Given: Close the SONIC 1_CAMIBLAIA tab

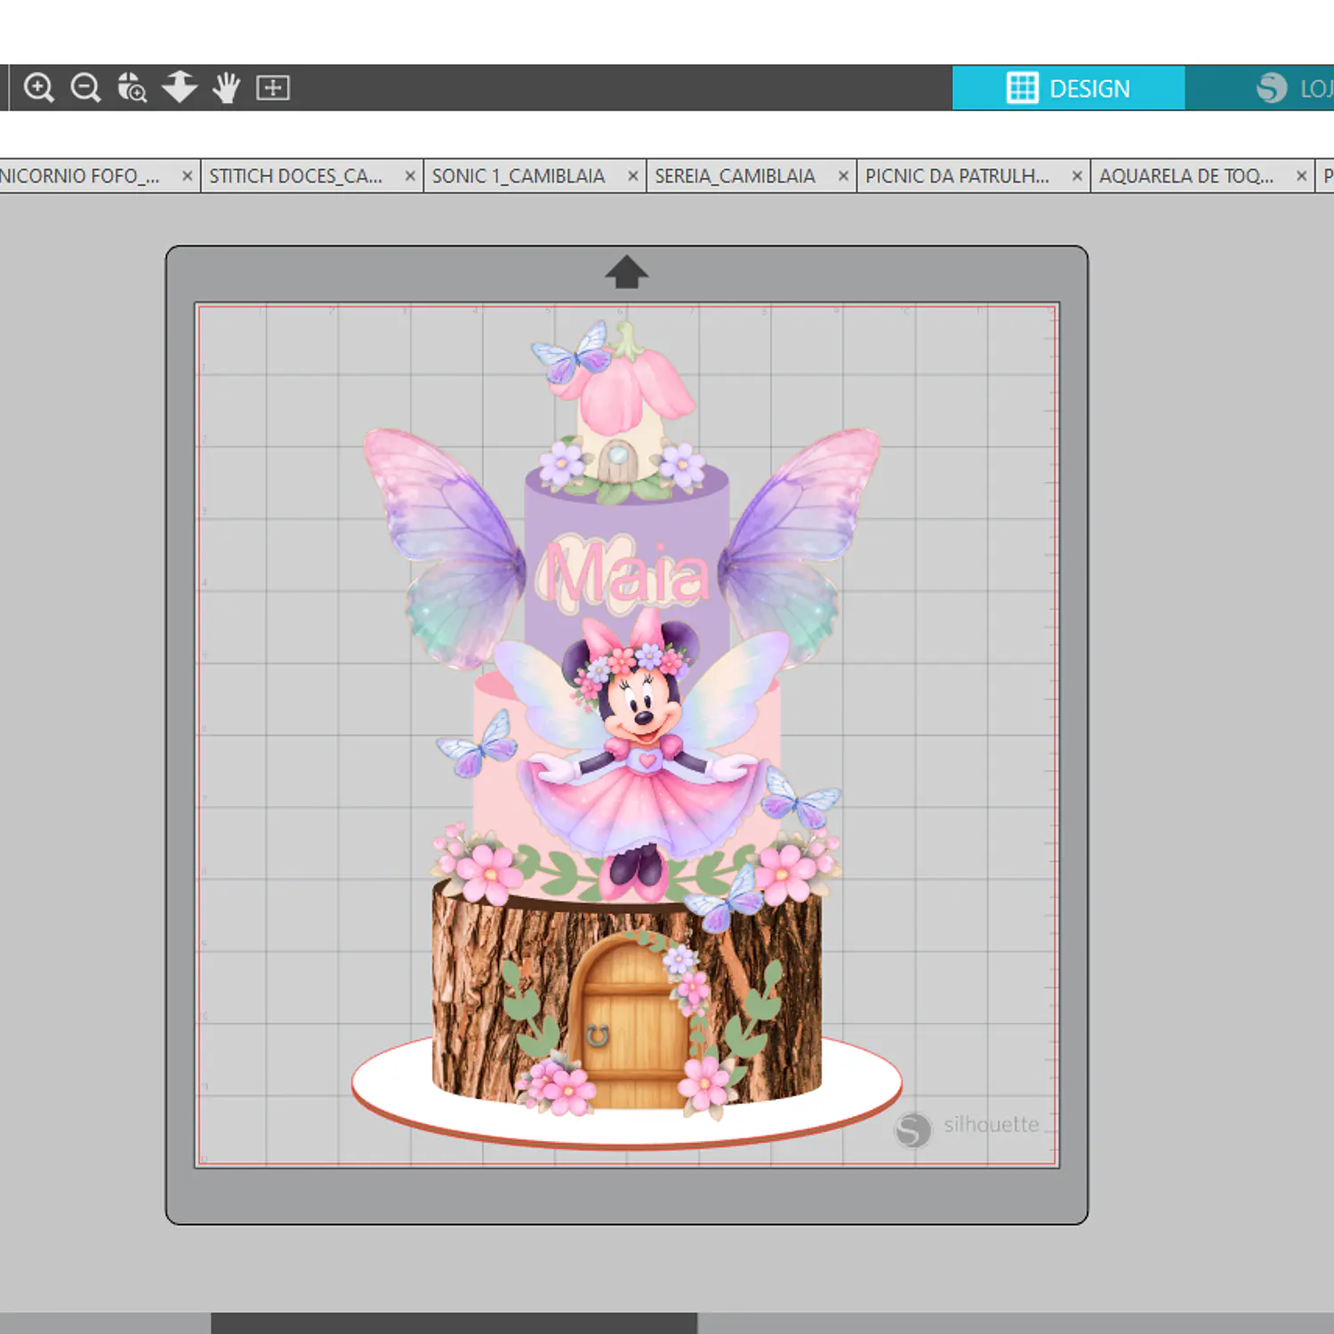Looking at the screenshot, I should point(633,176).
